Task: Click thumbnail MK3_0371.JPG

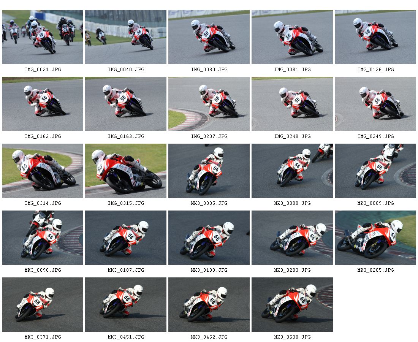Action: tap(43, 305)
